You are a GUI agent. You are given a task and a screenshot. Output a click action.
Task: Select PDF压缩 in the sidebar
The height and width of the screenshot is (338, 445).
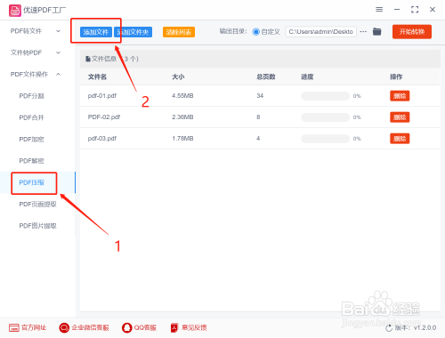(x=32, y=182)
